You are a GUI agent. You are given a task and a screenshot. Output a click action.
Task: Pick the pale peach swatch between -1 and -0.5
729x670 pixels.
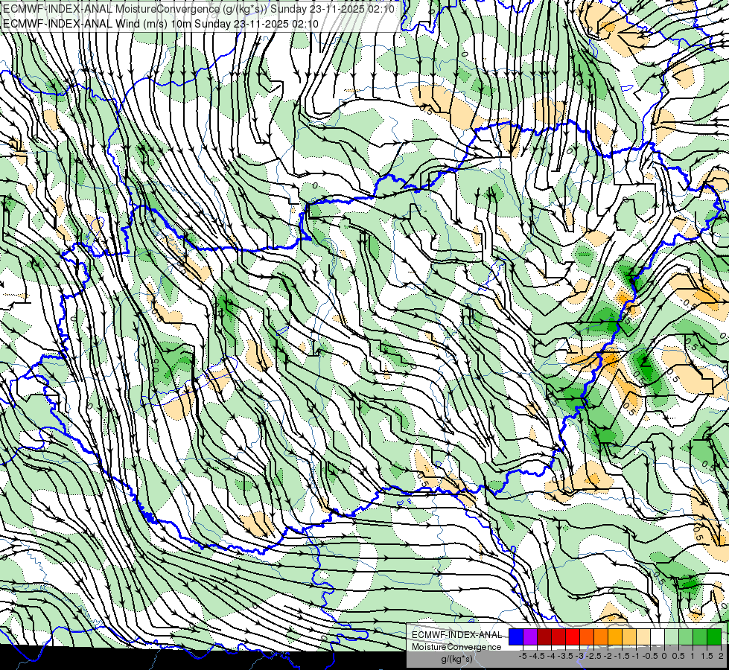(x=643, y=637)
